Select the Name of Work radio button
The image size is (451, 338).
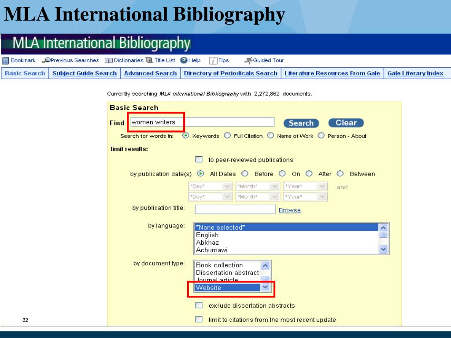pos(270,136)
